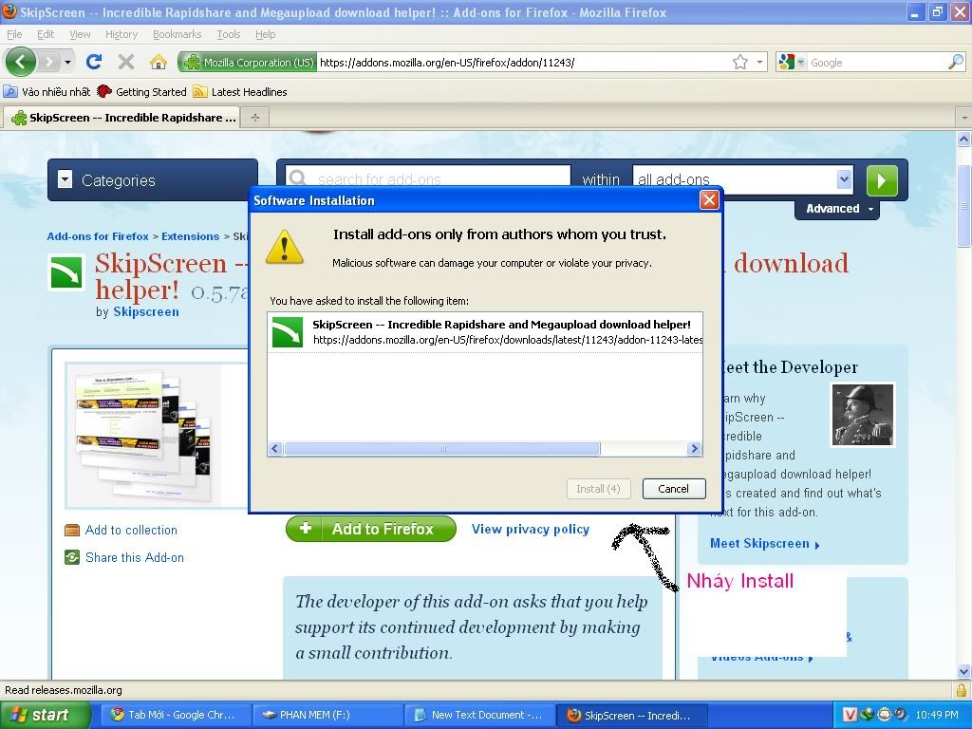Click the green Add to Firefox button
The image size is (972, 729).
pos(371,529)
